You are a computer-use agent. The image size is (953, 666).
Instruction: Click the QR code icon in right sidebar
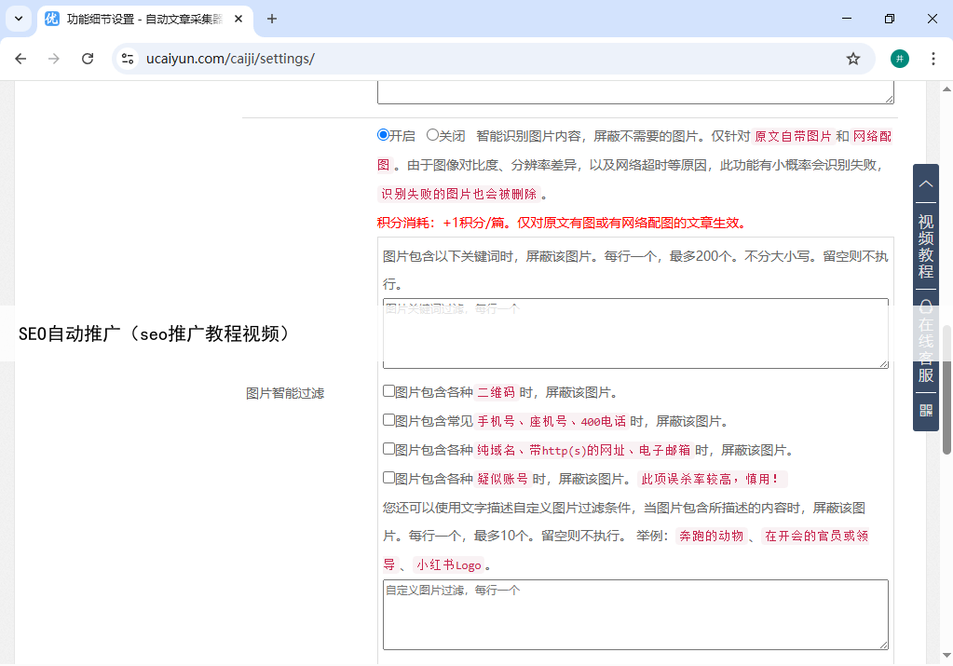pyautogui.click(x=926, y=410)
